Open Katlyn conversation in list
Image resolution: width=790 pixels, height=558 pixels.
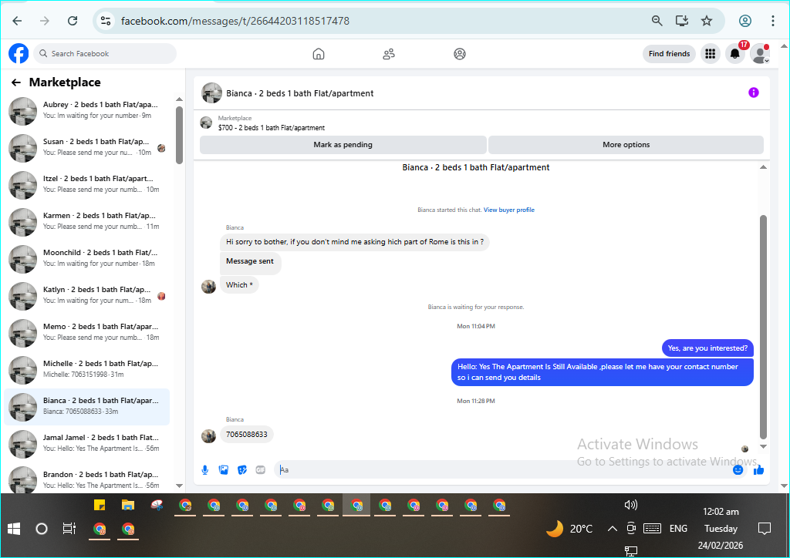point(86,295)
